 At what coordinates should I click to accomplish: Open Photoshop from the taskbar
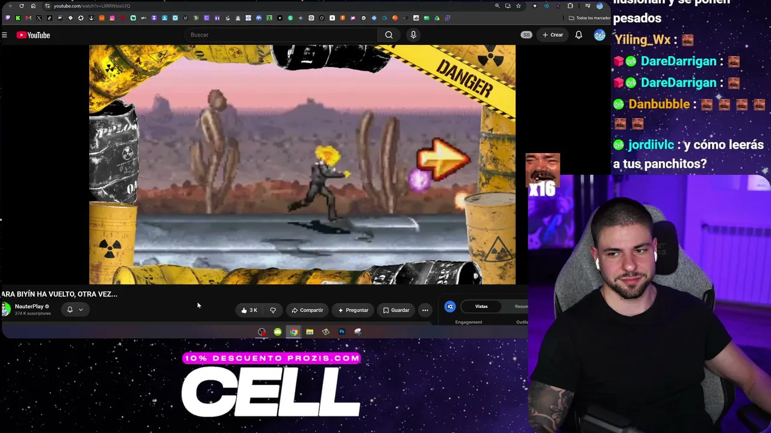[x=342, y=332]
